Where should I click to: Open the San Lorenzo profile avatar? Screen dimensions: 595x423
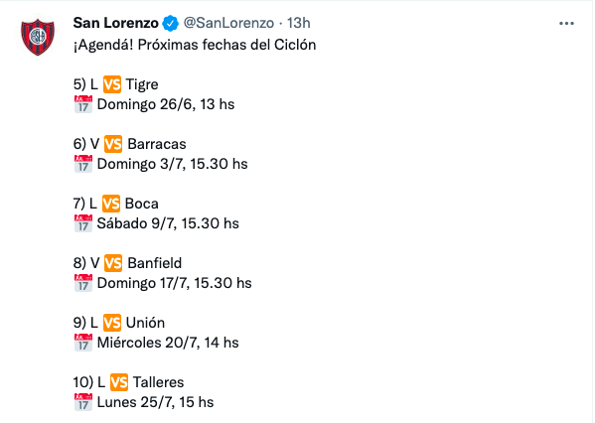[x=38, y=37]
